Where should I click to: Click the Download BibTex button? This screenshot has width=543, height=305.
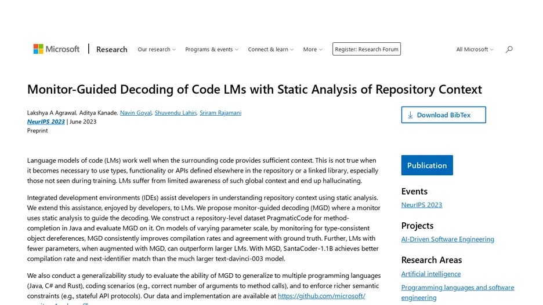pos(443,115)
